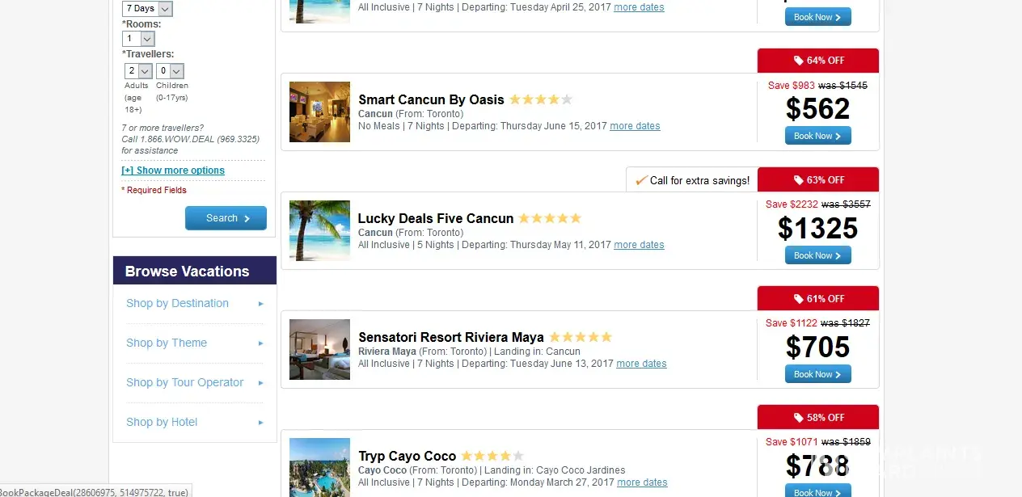Click the 64% OFF discount tag
The width and height of the screenshot is (1022, 497).
(x=818, y=61)
